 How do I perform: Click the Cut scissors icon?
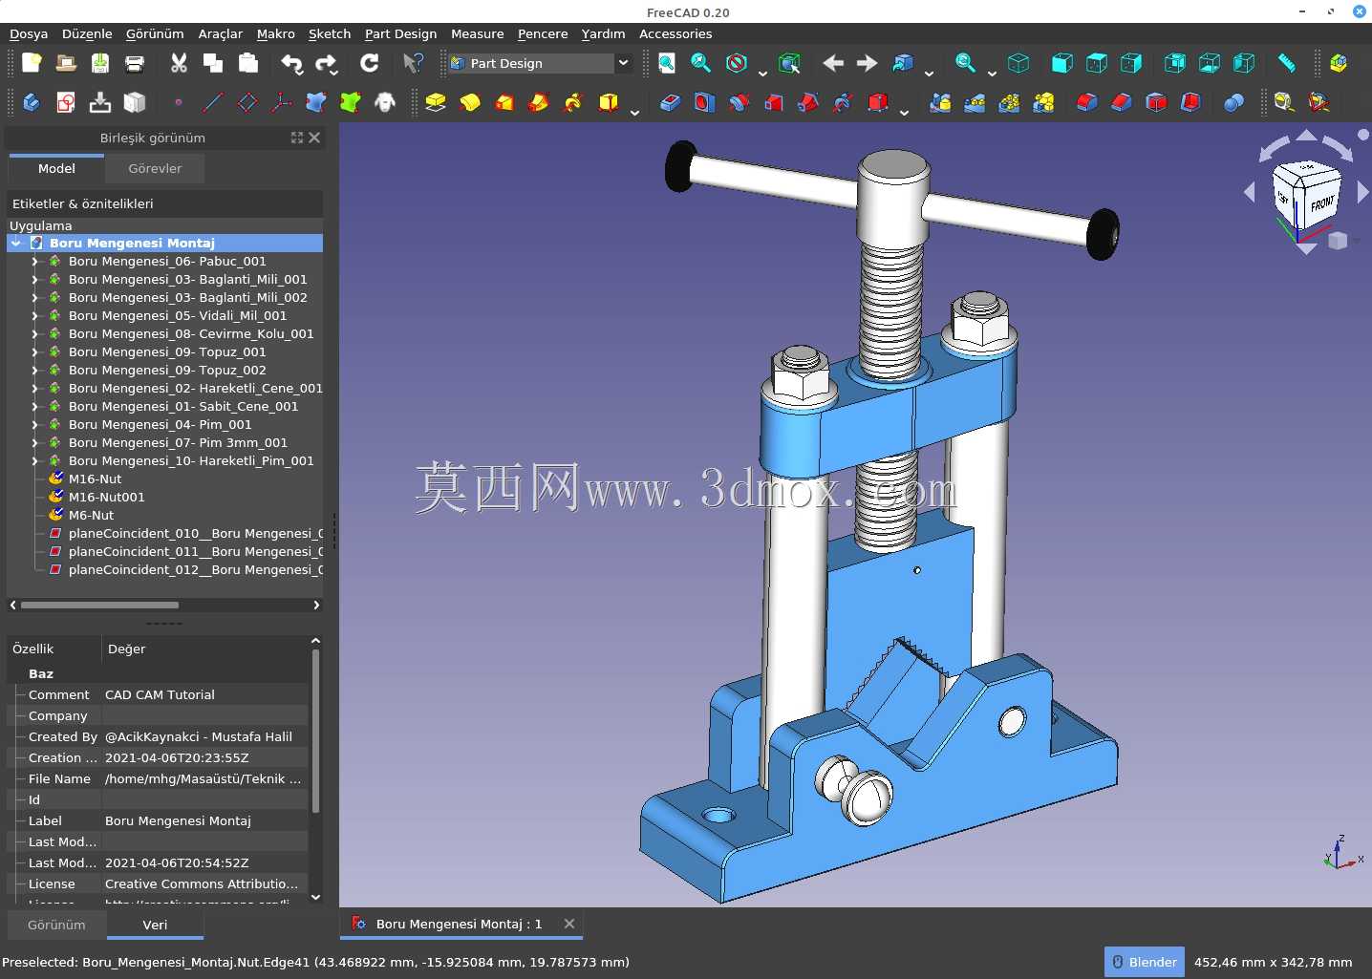(179, 63)
